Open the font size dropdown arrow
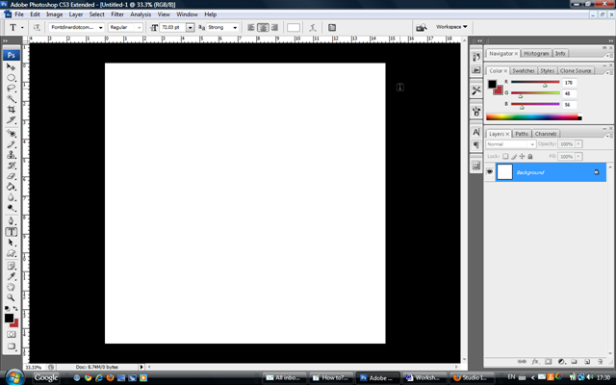The width and height of the screenshot is (616, 385). coord(191,28)
